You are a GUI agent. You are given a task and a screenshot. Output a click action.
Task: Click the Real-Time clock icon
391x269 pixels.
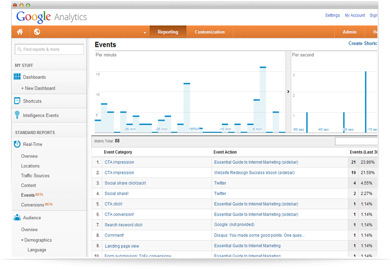pos(17,144)
